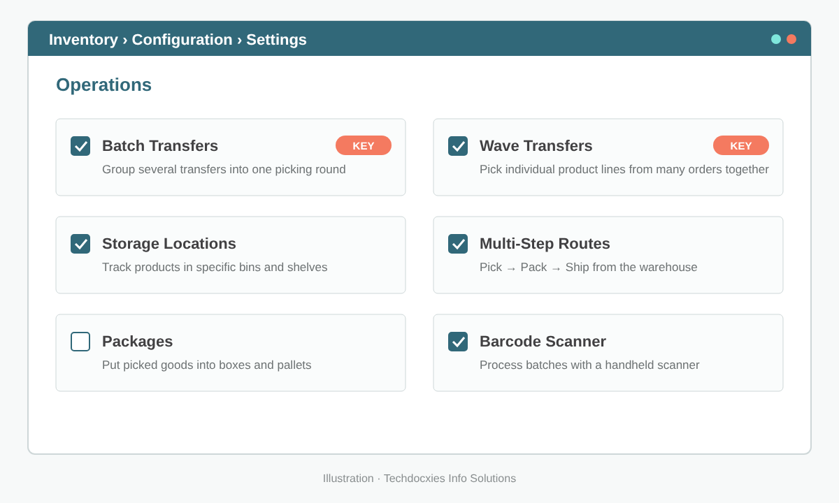This screenshot has height=503, width=839.
Task: Enable the Packages checkbox
Action: (80, 342)
